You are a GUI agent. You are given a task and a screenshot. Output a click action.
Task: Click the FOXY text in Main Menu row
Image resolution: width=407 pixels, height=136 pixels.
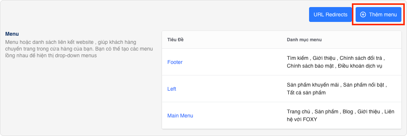(x=310, y=120)
